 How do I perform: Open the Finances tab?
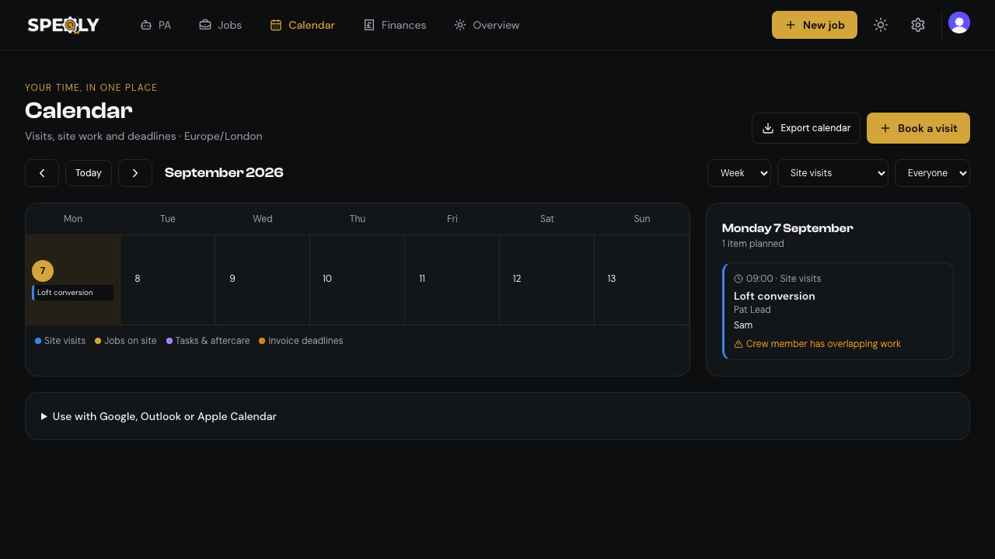pyautogui.click(x=395, y=25)
